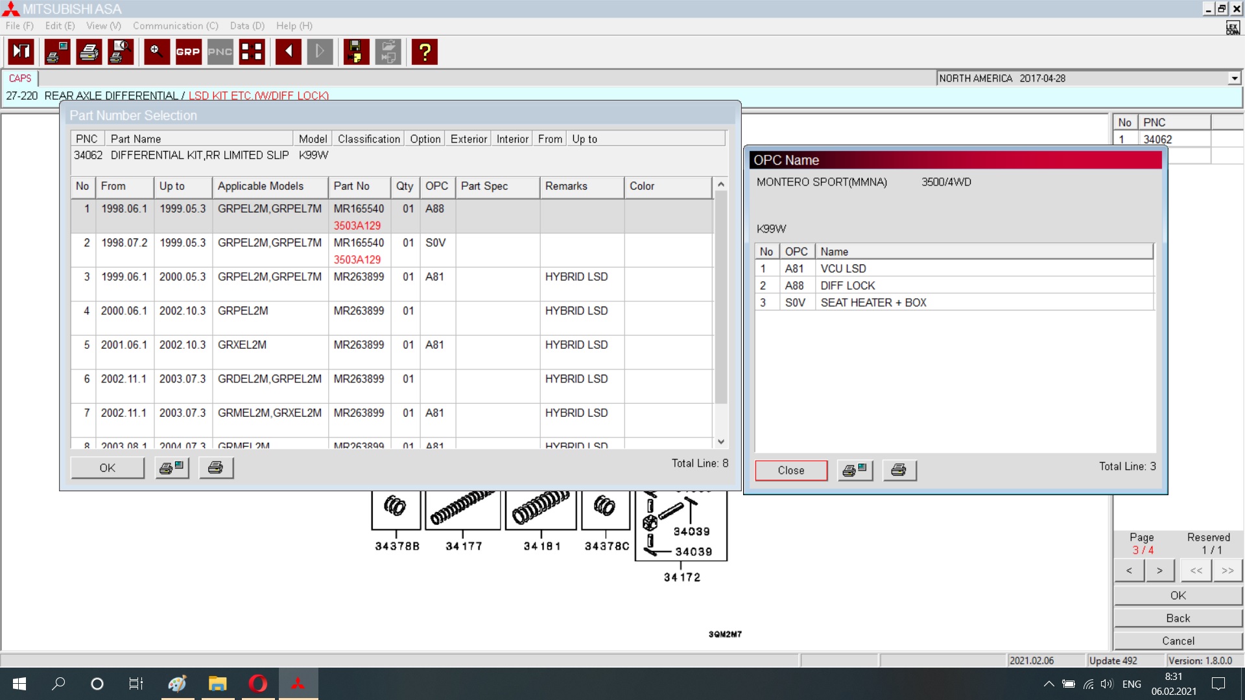Click the GRP group toolbar button
The image size is (1245, 700).
[x=188, y=52]
